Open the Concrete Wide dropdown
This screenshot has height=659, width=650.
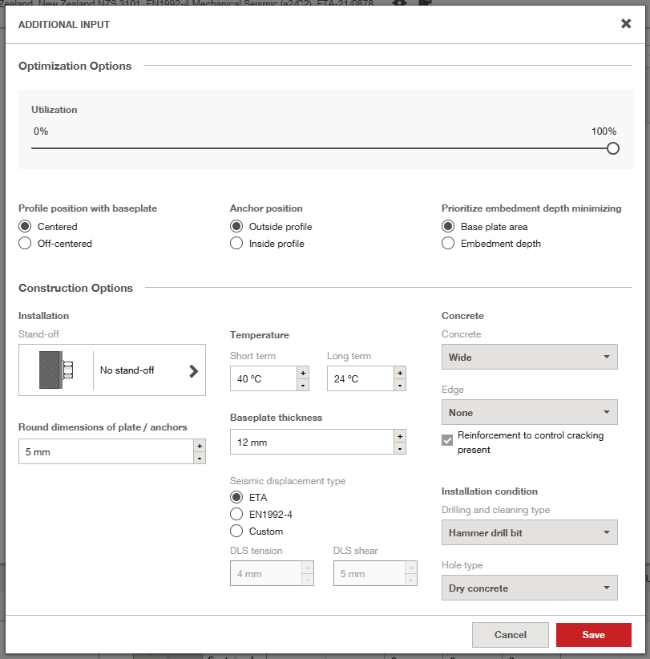pyautogui.click(x=530, y=357)
